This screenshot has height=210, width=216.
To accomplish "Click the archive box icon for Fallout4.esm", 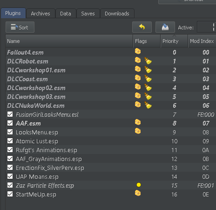I will (x=138, y=51).
